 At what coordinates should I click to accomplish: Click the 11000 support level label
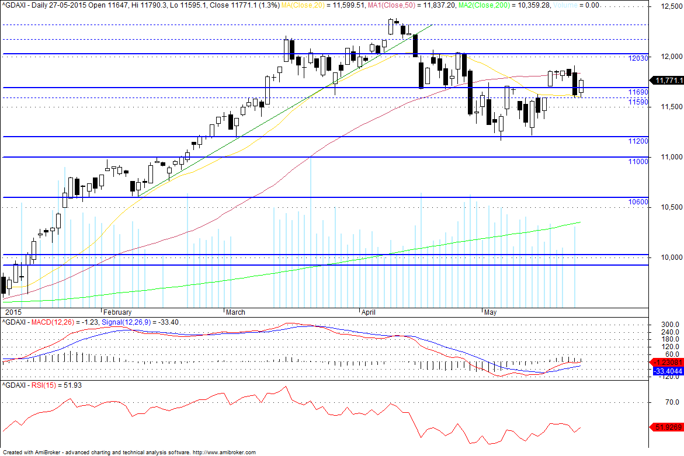pyautogui.click(x=638, y=162)
